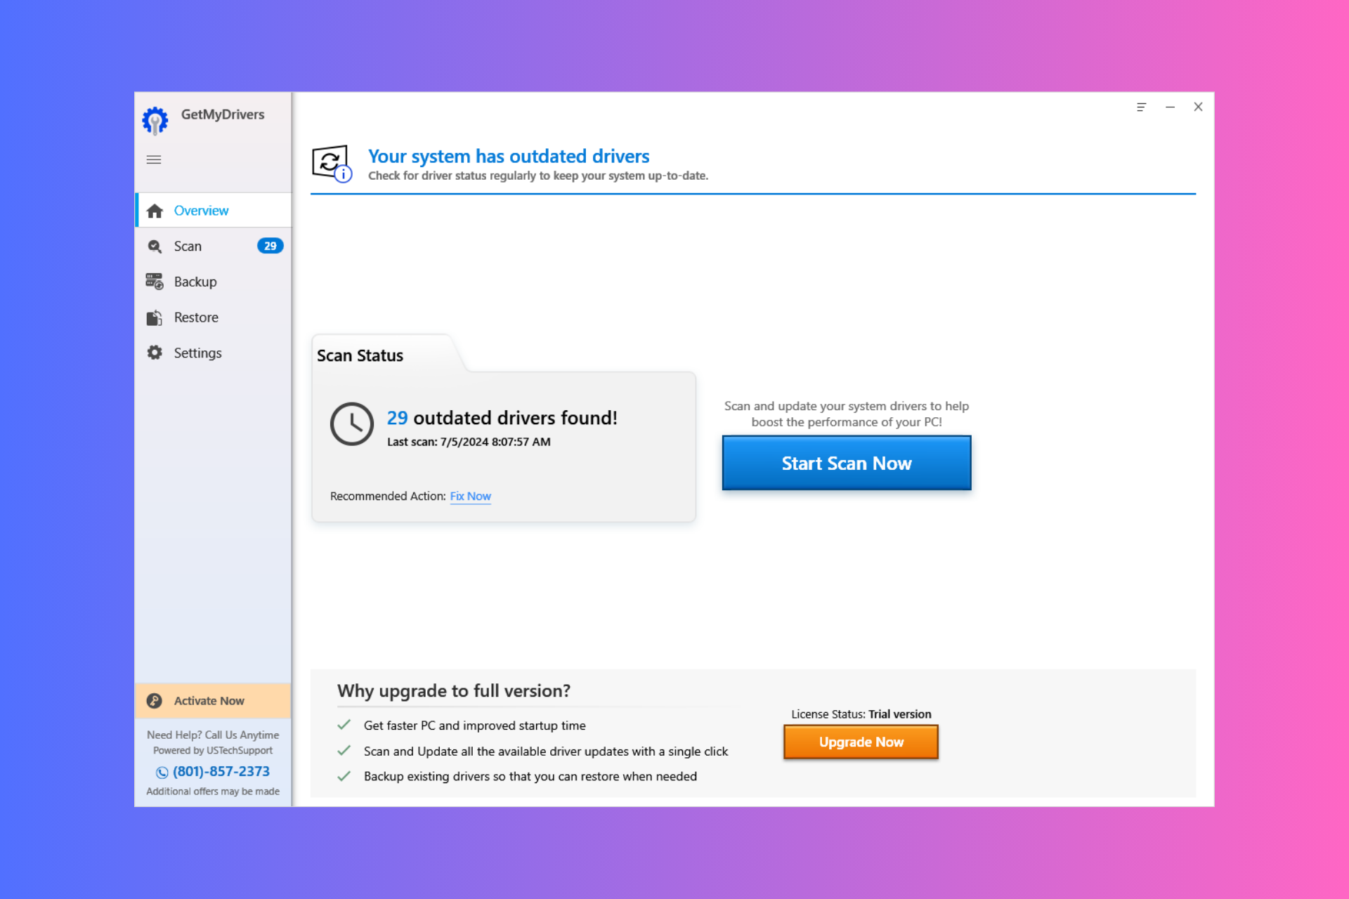Click the Overview home icon

point(155,211)
